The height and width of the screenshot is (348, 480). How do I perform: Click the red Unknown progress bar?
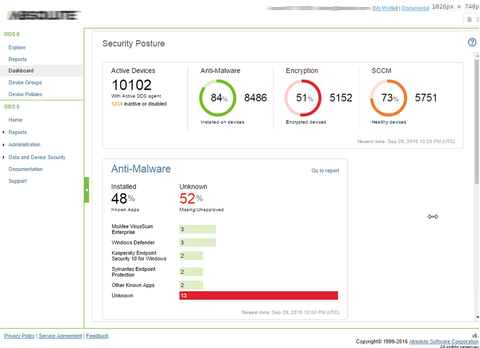click(x=258, y=295)
